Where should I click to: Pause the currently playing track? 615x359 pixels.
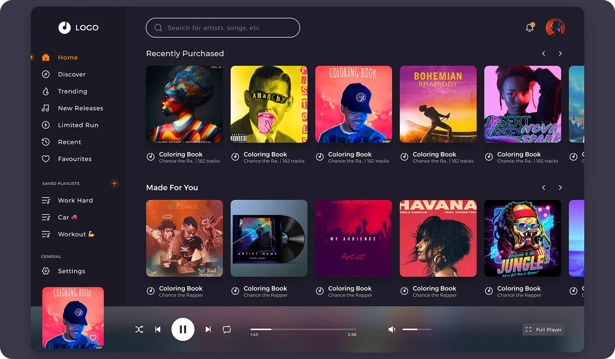coord(183,329)
